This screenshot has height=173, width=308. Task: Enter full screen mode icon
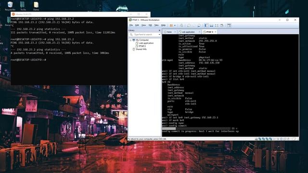pyautogui.click(x=217, y=25)
